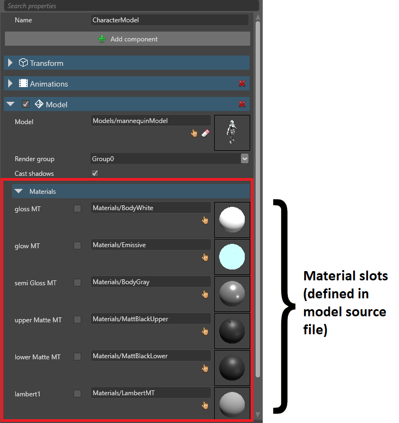Screen dimensions: 399x423
Task: Click the MattBlackUpper black sphere thumbnail
Action: click(232, 331)
